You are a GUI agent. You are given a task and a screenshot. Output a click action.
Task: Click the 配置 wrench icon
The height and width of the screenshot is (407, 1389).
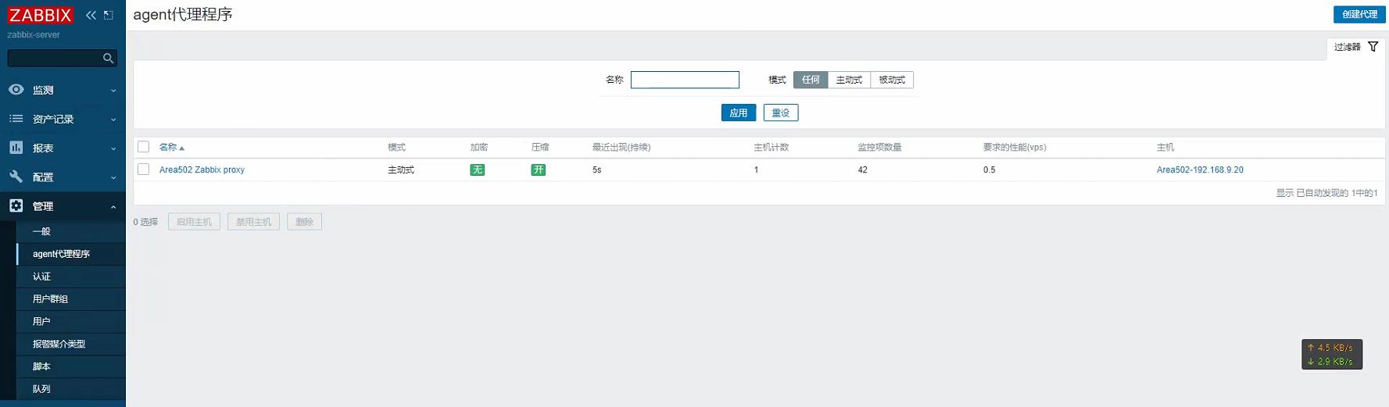click(x=16, y=177)
